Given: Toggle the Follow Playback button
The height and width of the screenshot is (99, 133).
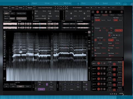Looking at the screenshot, I should pyautogui.click(x=21, y=18).
